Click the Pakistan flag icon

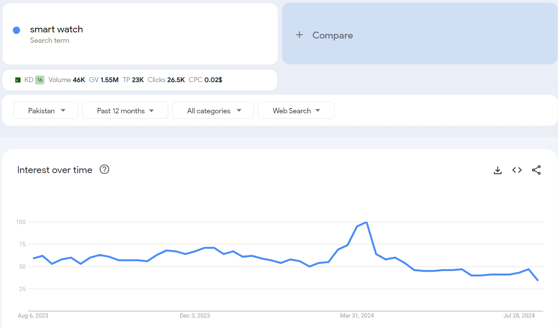18,80
